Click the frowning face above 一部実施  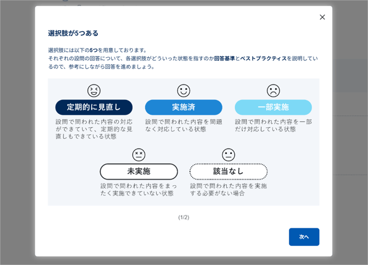point(273,91)
